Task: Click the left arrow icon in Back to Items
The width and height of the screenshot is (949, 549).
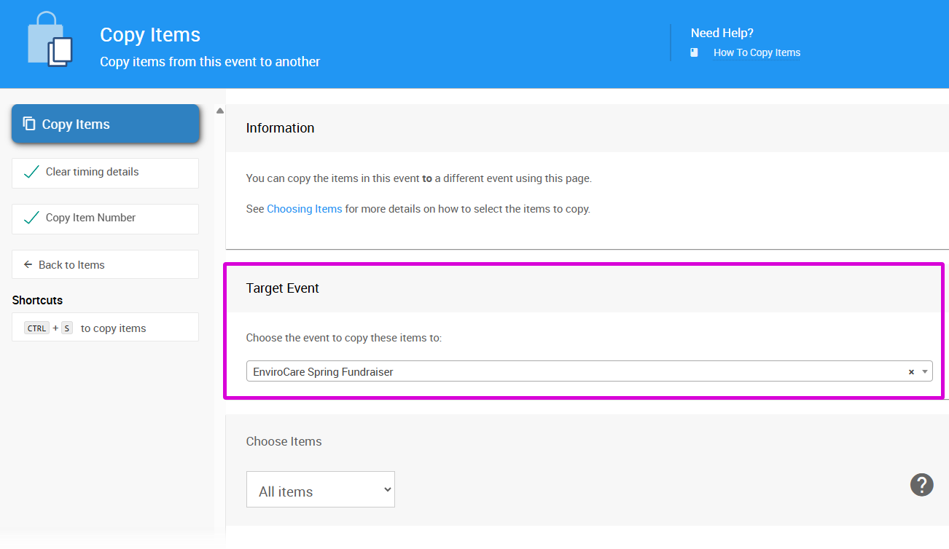Action: (x=28, y=264)
